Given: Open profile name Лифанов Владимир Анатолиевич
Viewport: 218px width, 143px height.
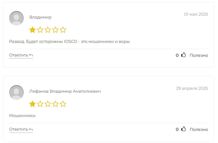Looking at the screenshot, I should [x=65, y=91].
